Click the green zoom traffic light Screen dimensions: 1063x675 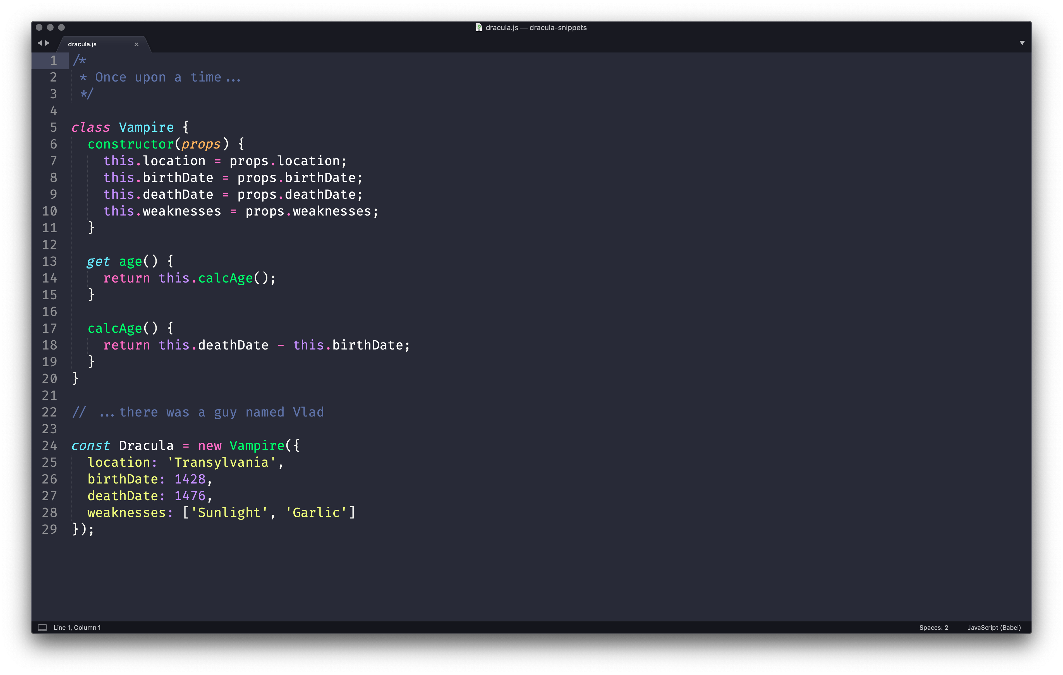pos(61,27)
